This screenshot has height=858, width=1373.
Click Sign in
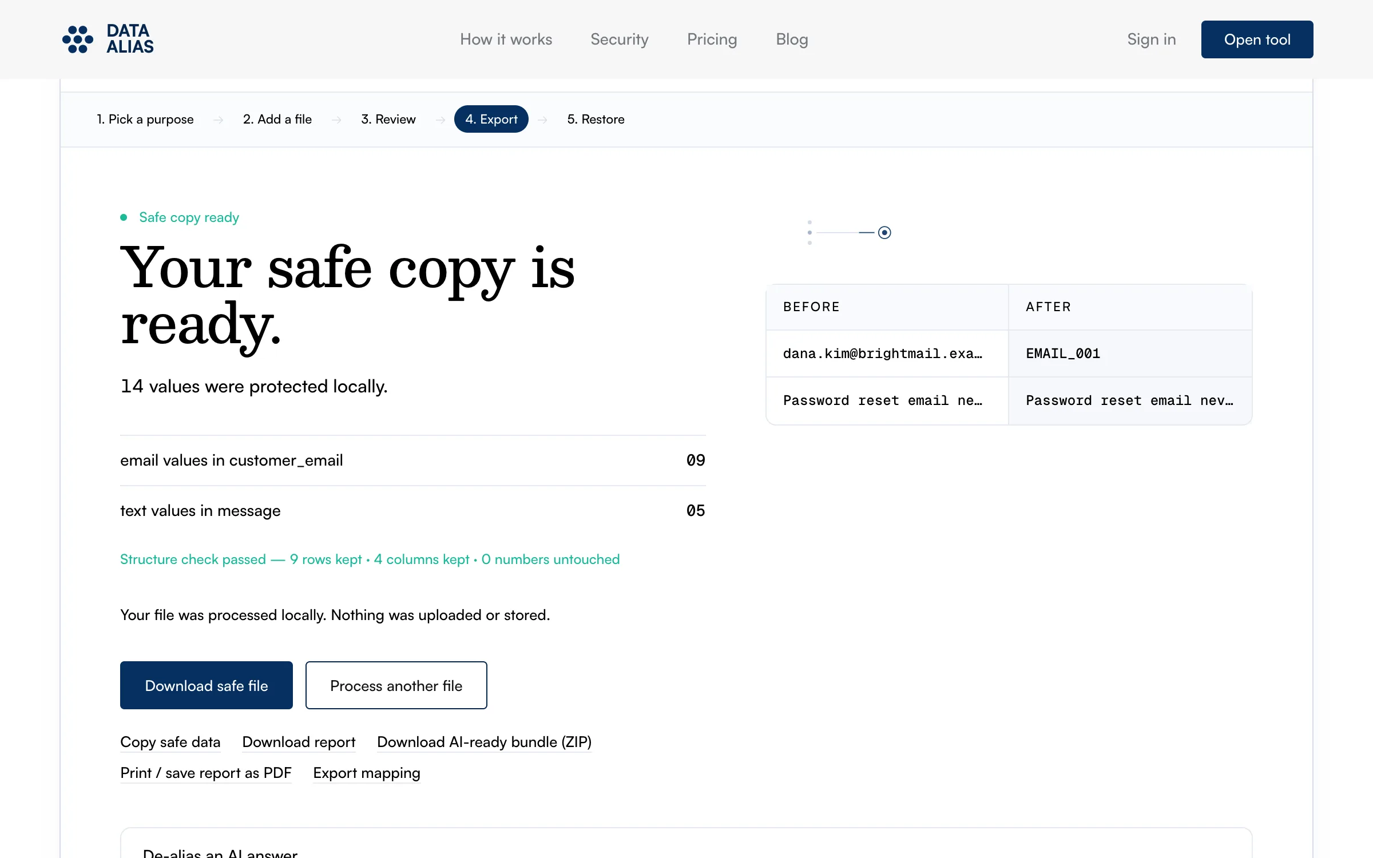1151,39
